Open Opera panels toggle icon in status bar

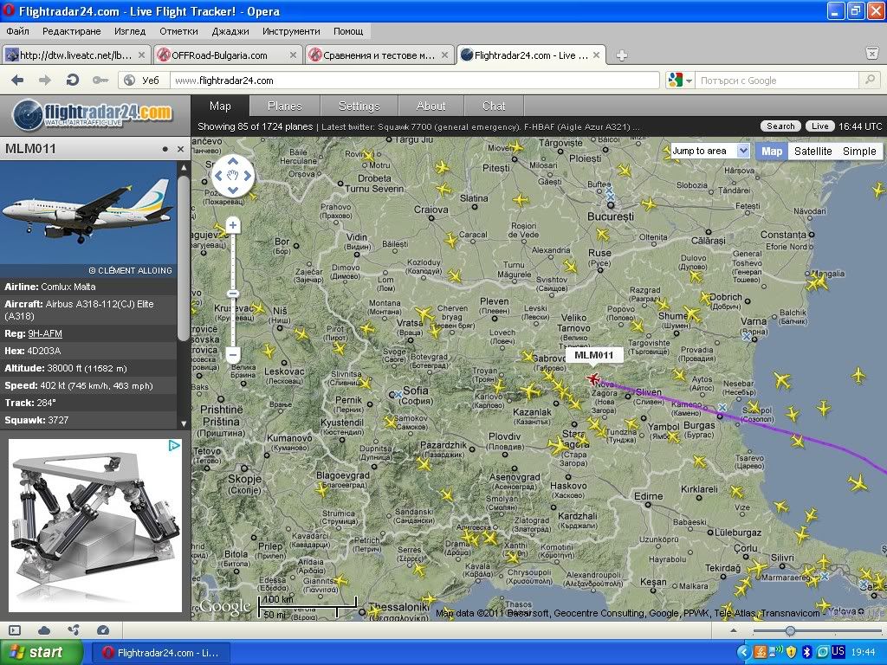15,630
